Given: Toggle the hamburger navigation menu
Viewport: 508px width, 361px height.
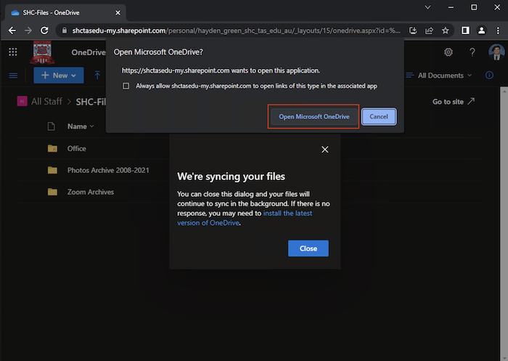Looking at the screenshot, I should tap(12, 76).
